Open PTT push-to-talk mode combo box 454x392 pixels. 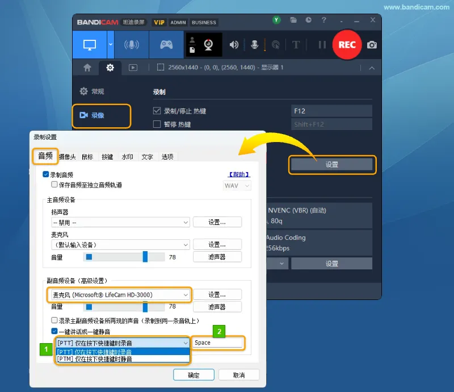click(x=123, y=343)
